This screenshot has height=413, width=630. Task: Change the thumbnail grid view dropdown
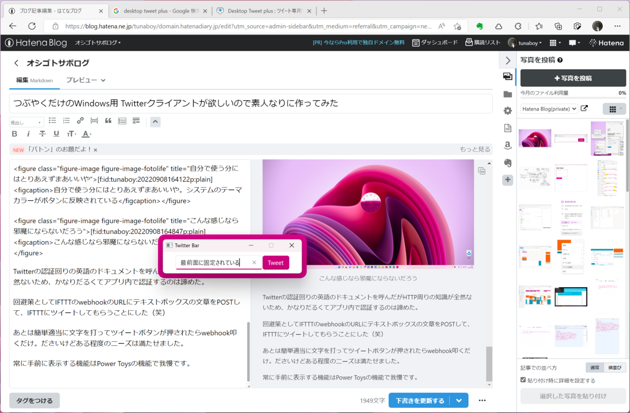[615, 109]
